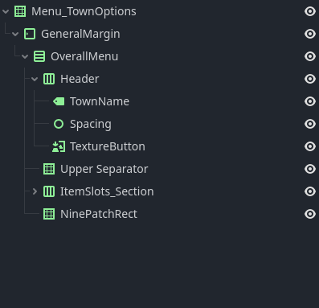Toggle visibility of the Spacing node
Viewport: 319px width, 308px height.
click(310, 124)
